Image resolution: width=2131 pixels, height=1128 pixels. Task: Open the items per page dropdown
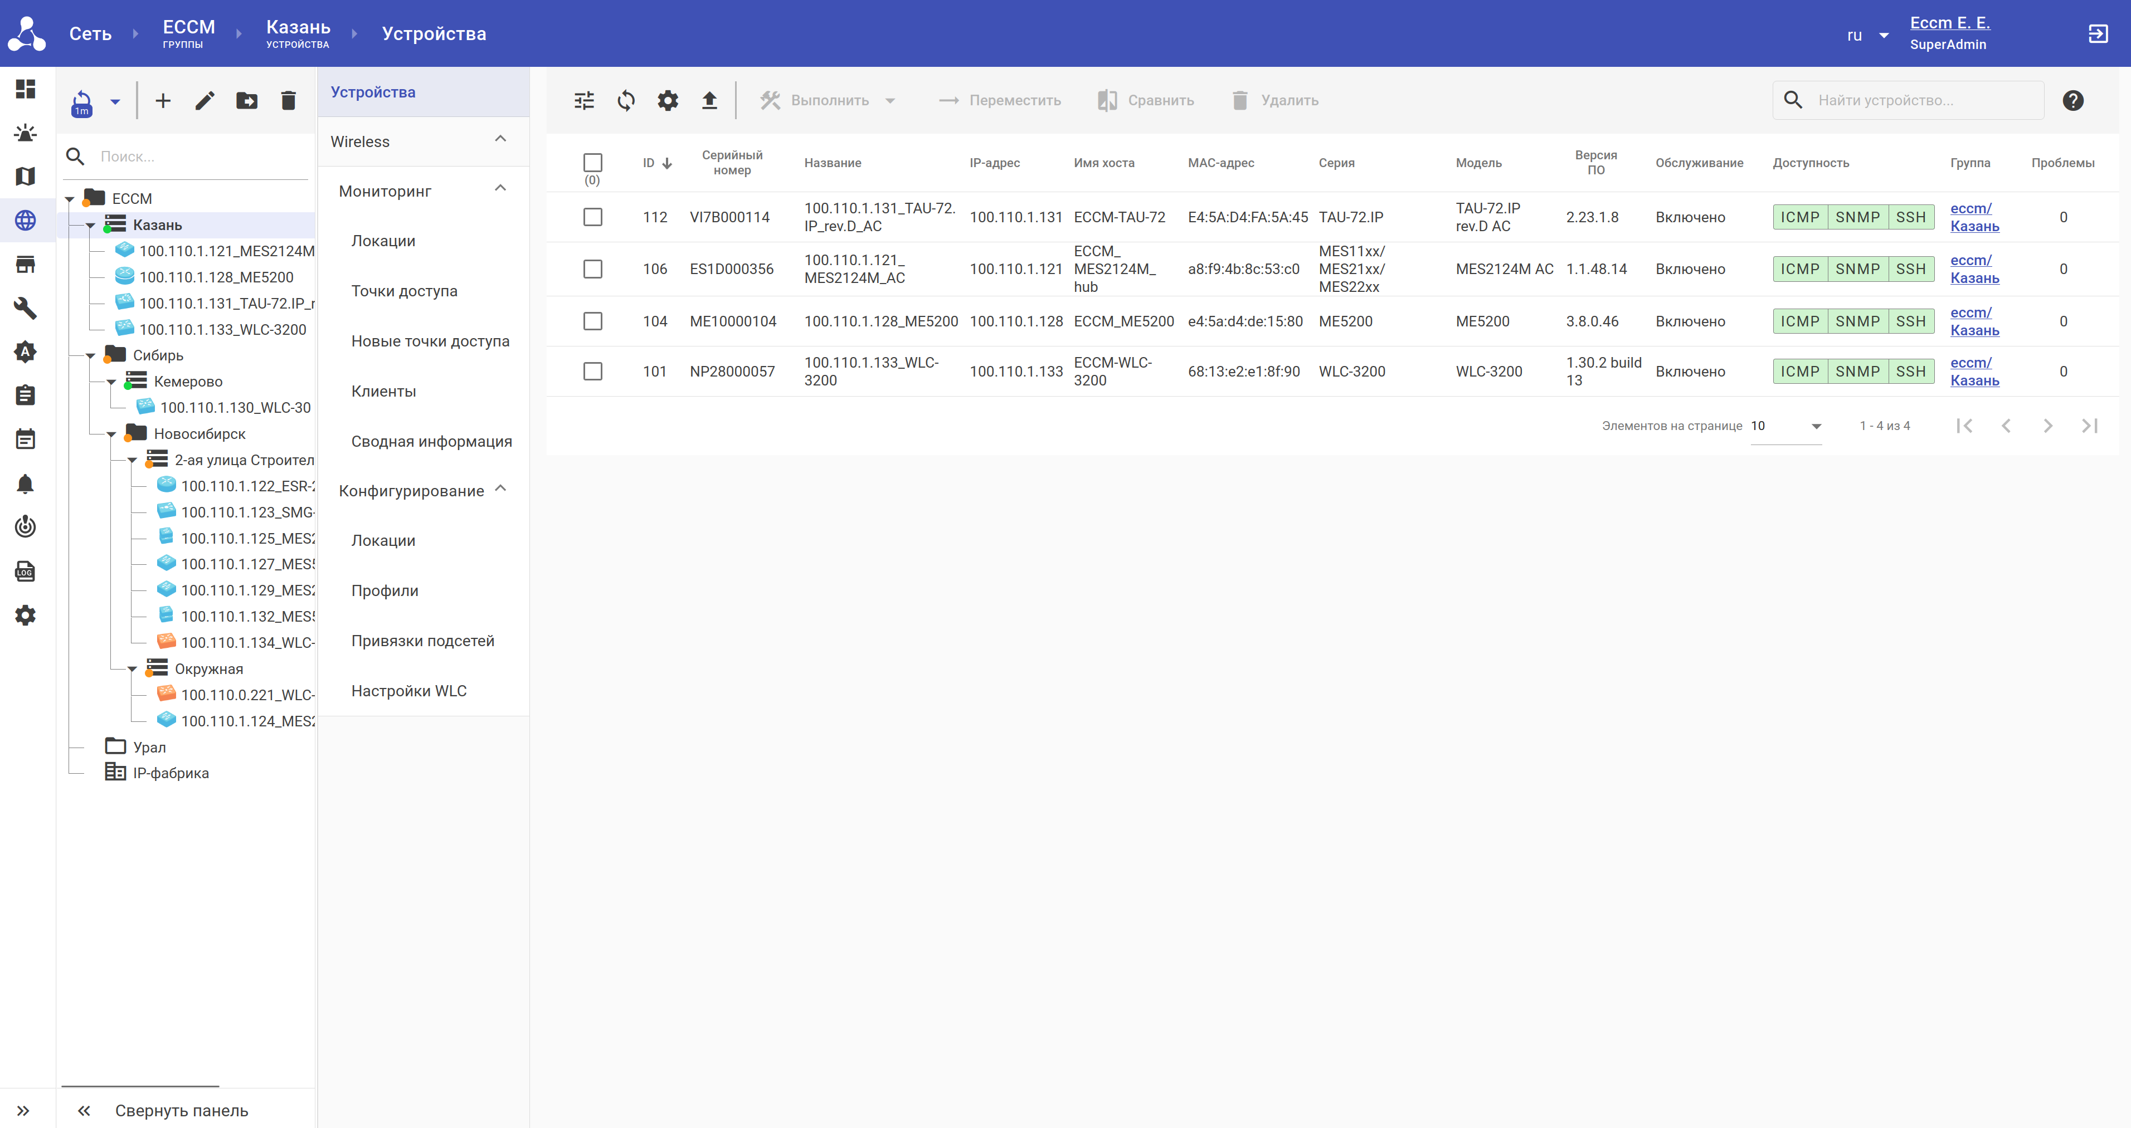coord(1787,426)
